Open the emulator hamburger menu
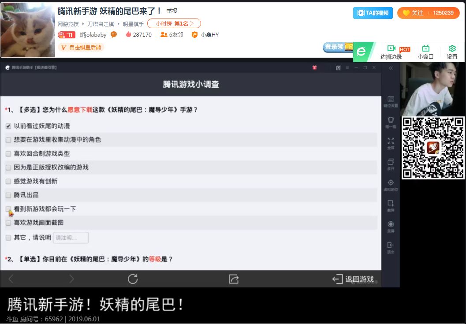Image resolution: width=466 pixels, height=324 pixels. click(x=347, y=68)
